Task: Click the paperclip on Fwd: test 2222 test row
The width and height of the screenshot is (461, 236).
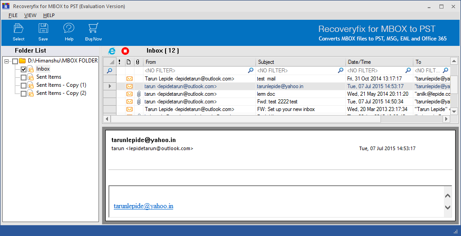Action: click(x=139, y=102)
